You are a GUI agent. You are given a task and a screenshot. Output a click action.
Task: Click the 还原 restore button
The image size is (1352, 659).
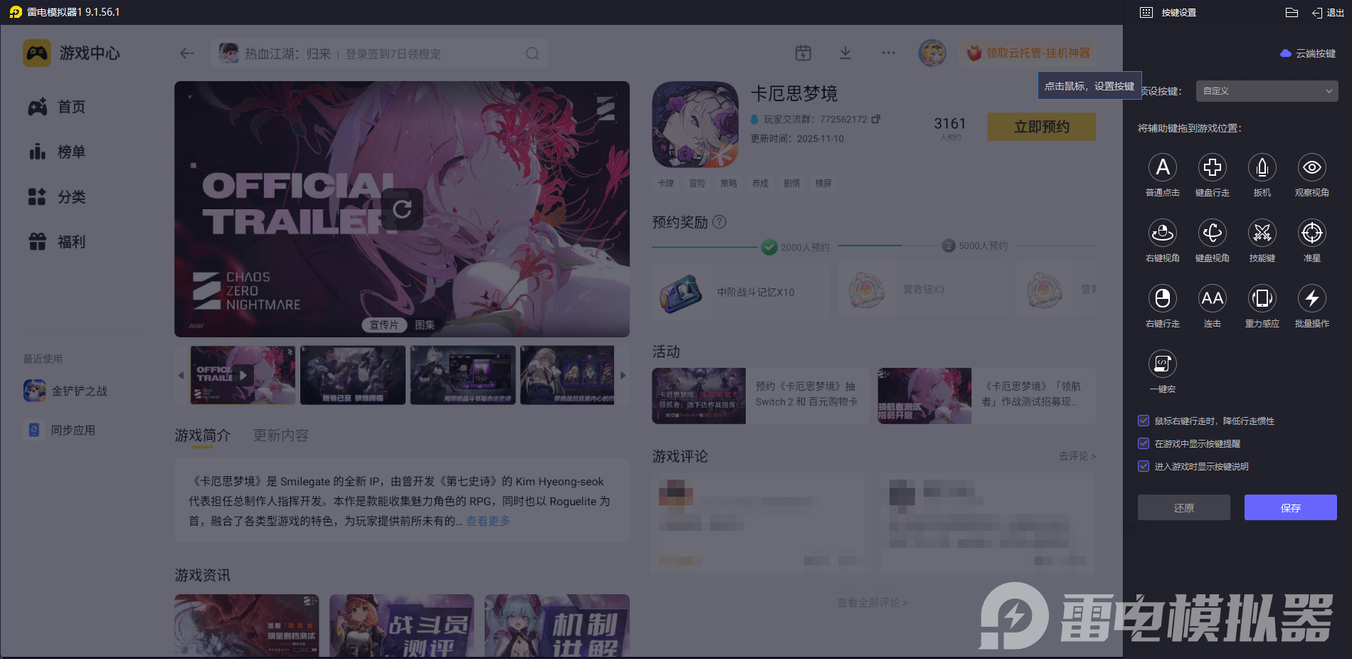point(1184,507)
